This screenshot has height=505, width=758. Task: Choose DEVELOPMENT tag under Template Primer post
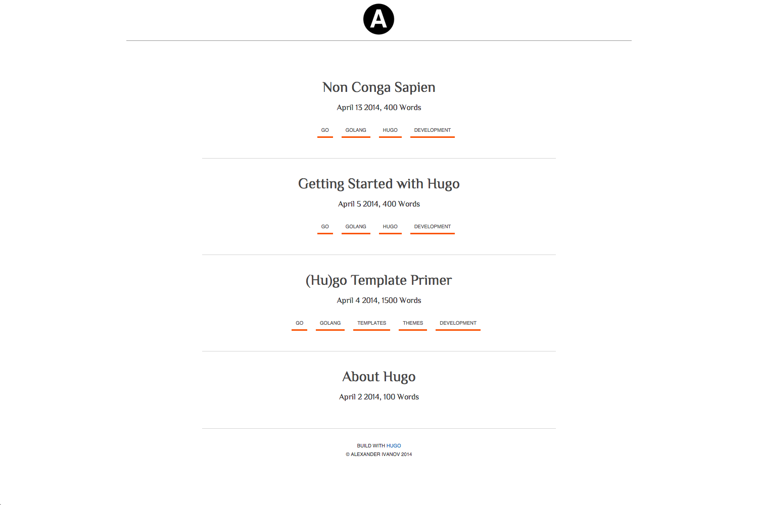click(458, 323)
